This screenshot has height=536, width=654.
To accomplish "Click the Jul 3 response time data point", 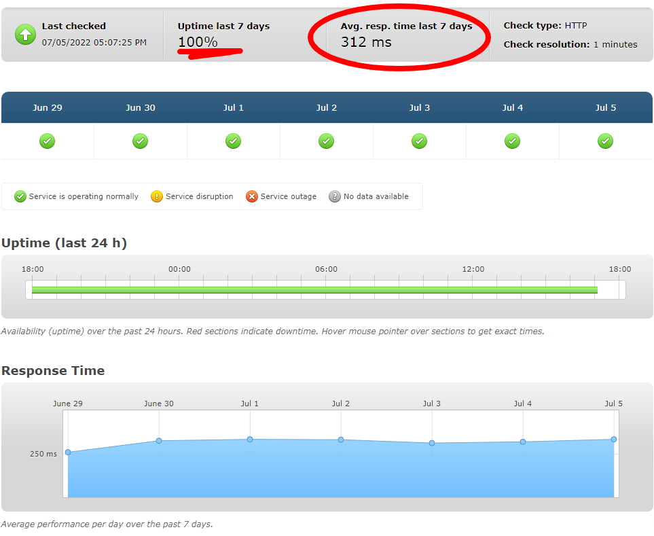I will click(x=432, y=443).
